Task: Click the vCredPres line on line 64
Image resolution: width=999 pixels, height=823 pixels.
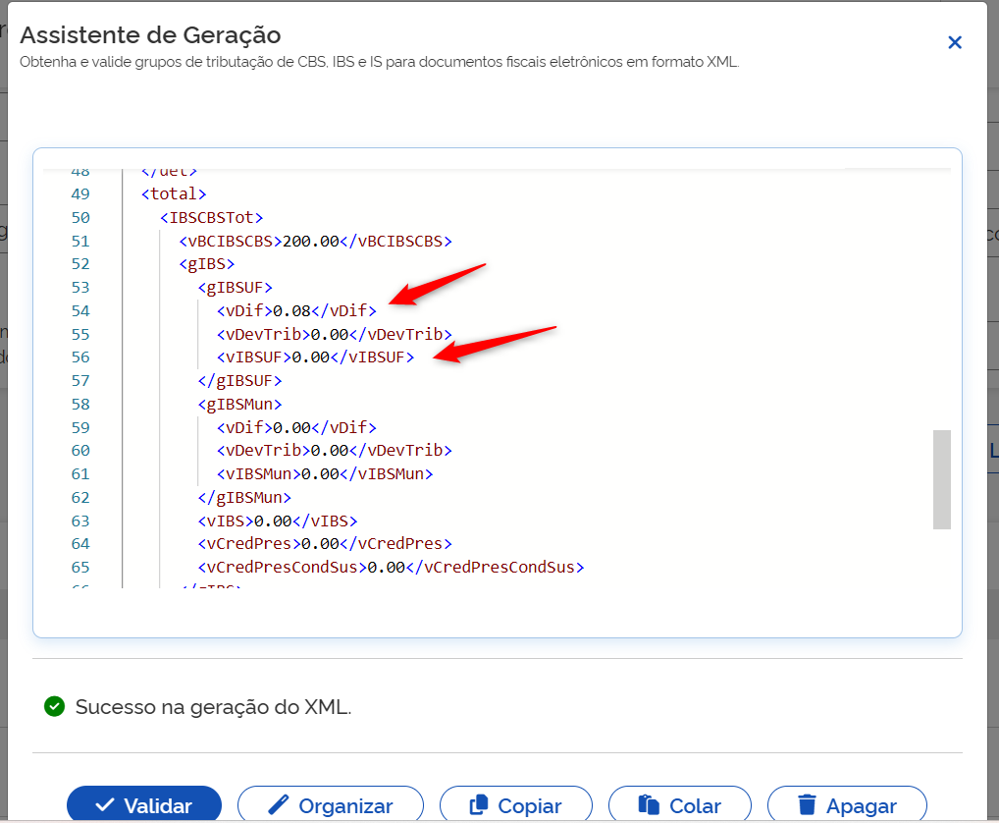Action: (325, 544)
